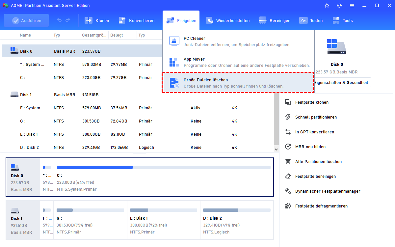
Task: Click the Disk 1 icon in list row
Action: pos(14,95)
